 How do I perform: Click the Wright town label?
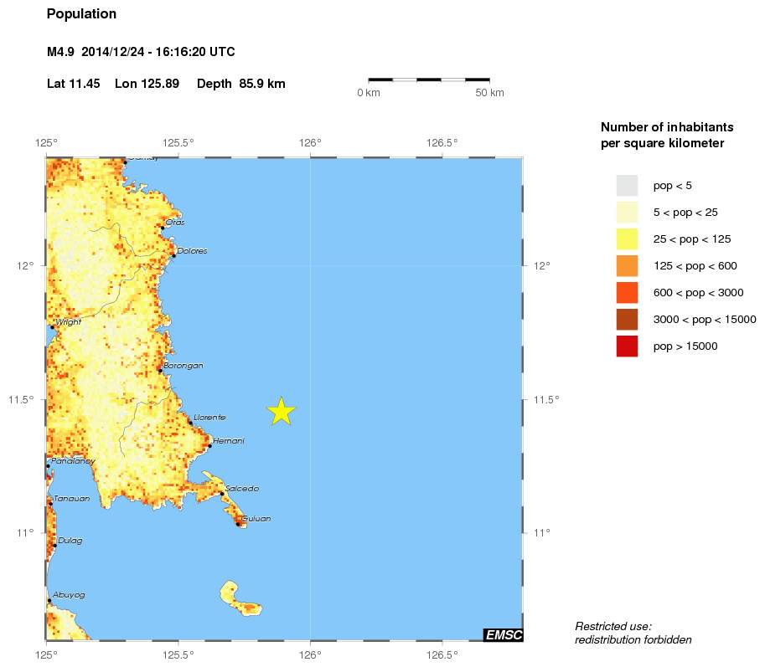[67, 321]
